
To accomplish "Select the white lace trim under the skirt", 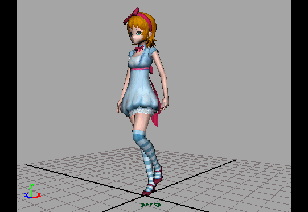I will [142, 111].
